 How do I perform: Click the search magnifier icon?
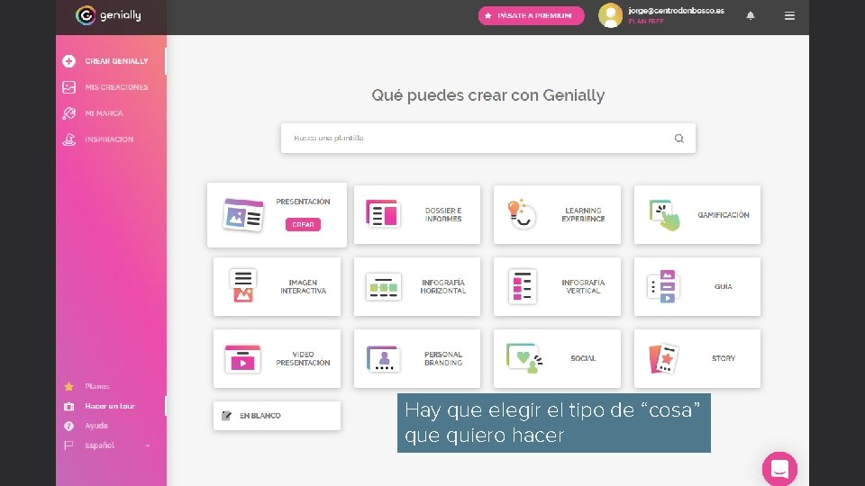(x=679, y=139)
